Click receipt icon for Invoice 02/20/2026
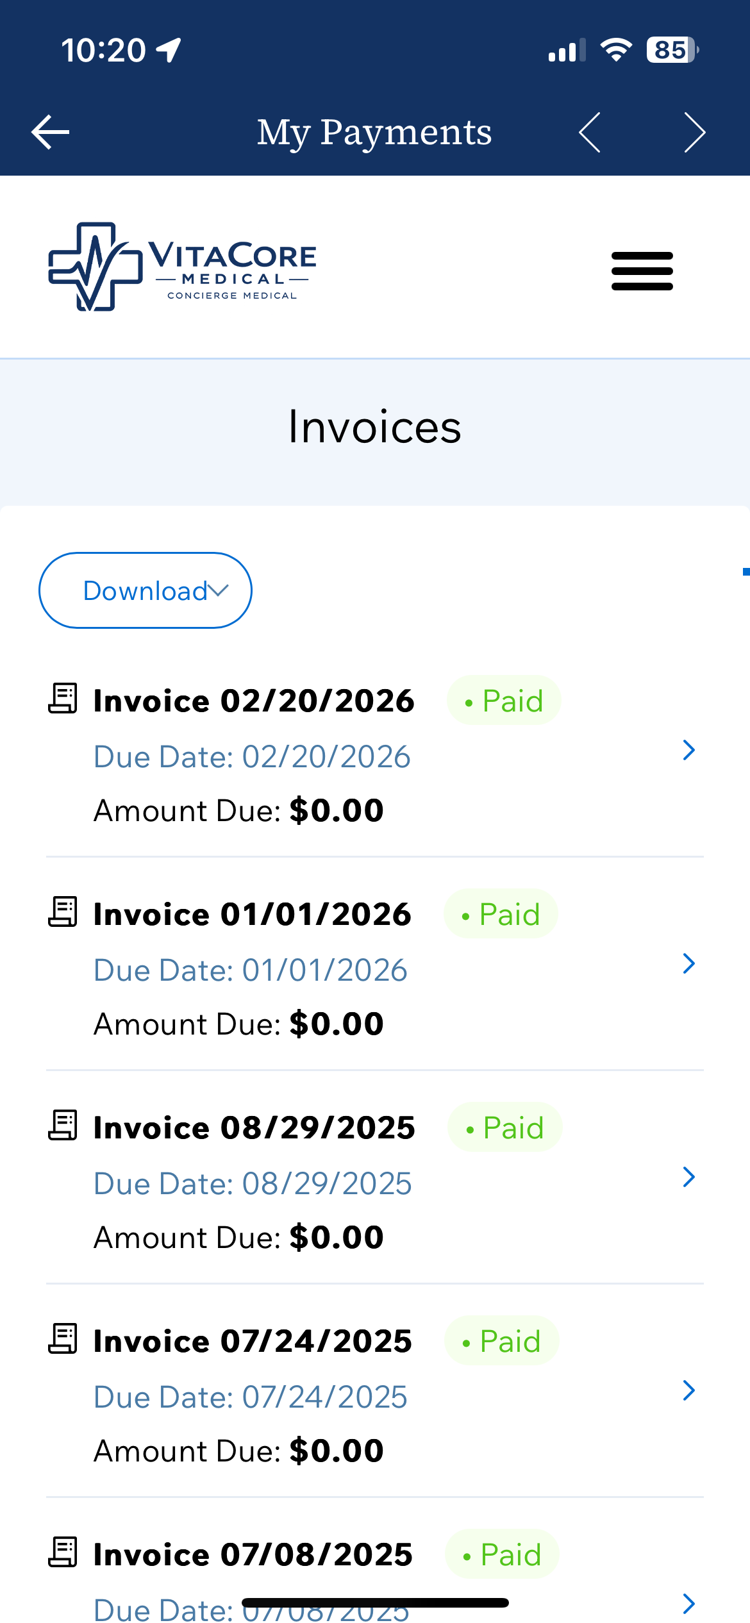This screenshot has width=750, height=1623. click(63, 699)
